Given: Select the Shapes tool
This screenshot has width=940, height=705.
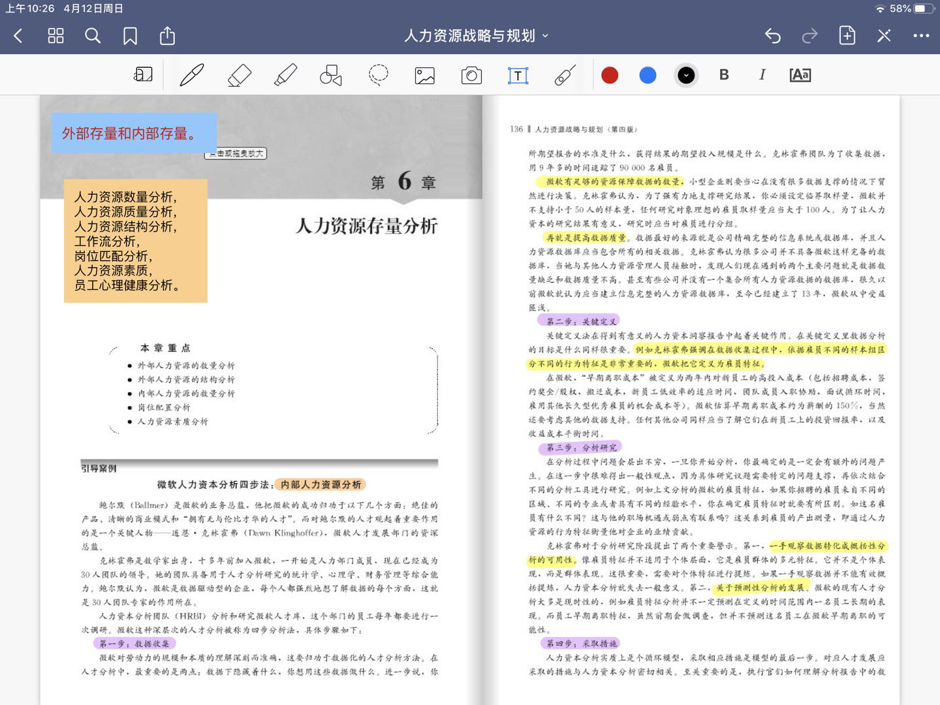Looking at the screenshot, I should point(331,75).
